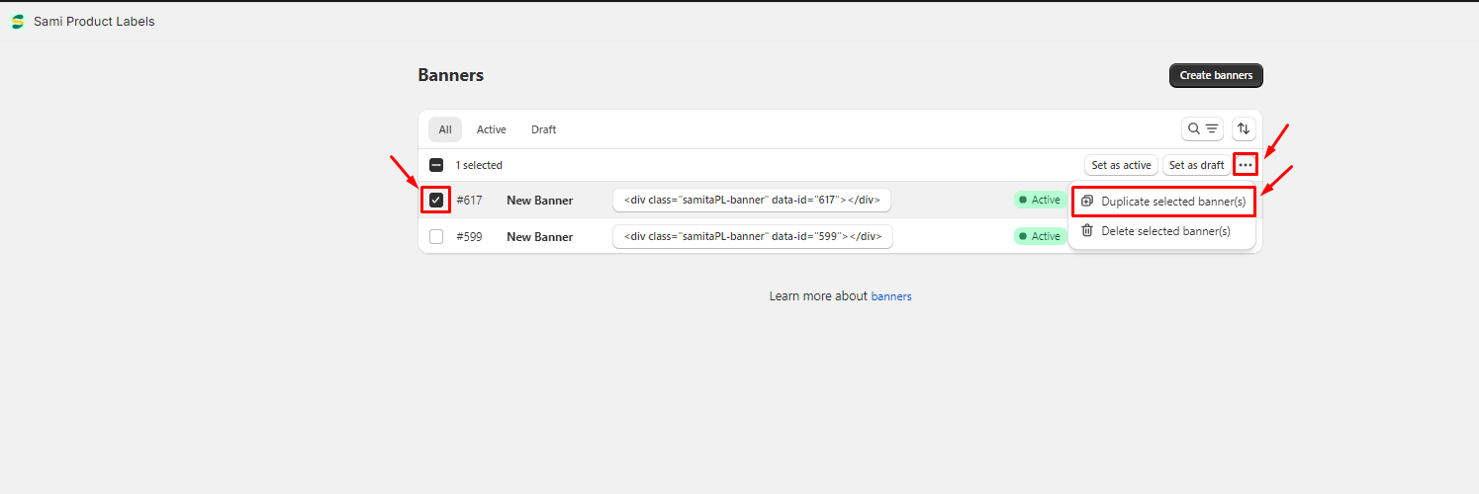
Task: Choose Duplicate selected banner(s)
Action: click(1172, 202)
